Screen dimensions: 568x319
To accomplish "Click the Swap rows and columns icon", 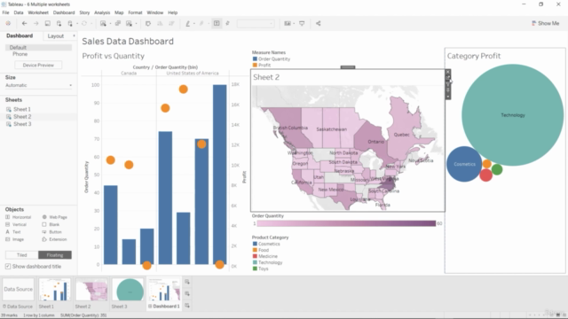I will (148, 24).
